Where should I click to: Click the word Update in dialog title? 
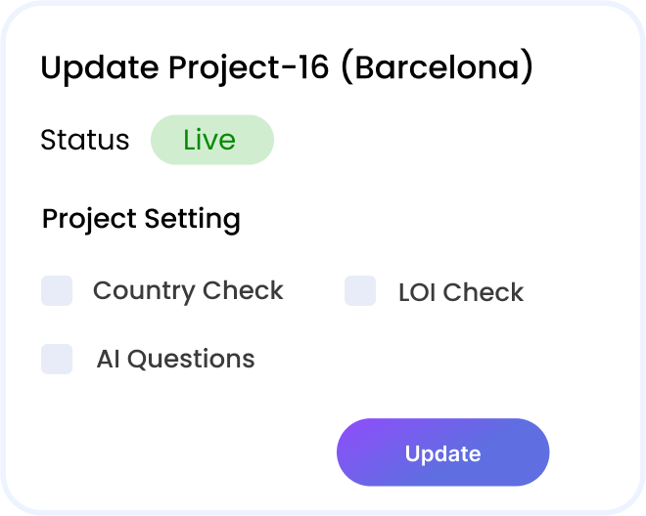tap(99, 67)
